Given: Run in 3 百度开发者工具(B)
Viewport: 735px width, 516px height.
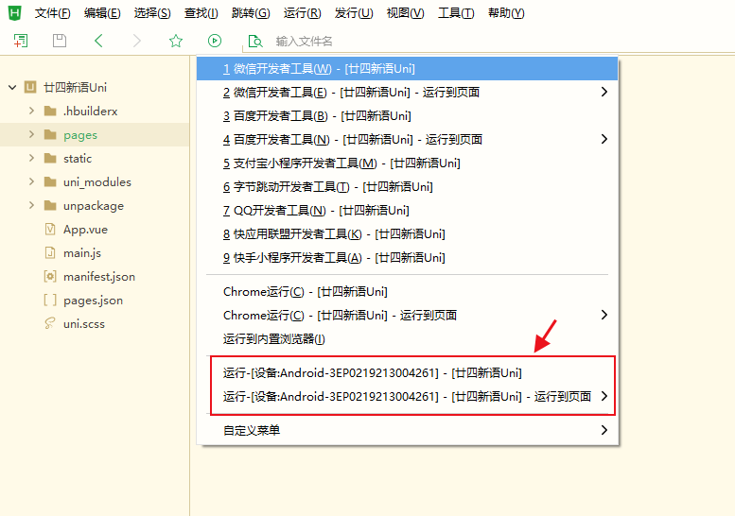Looking at the screenshot, I should pos(408,115).
